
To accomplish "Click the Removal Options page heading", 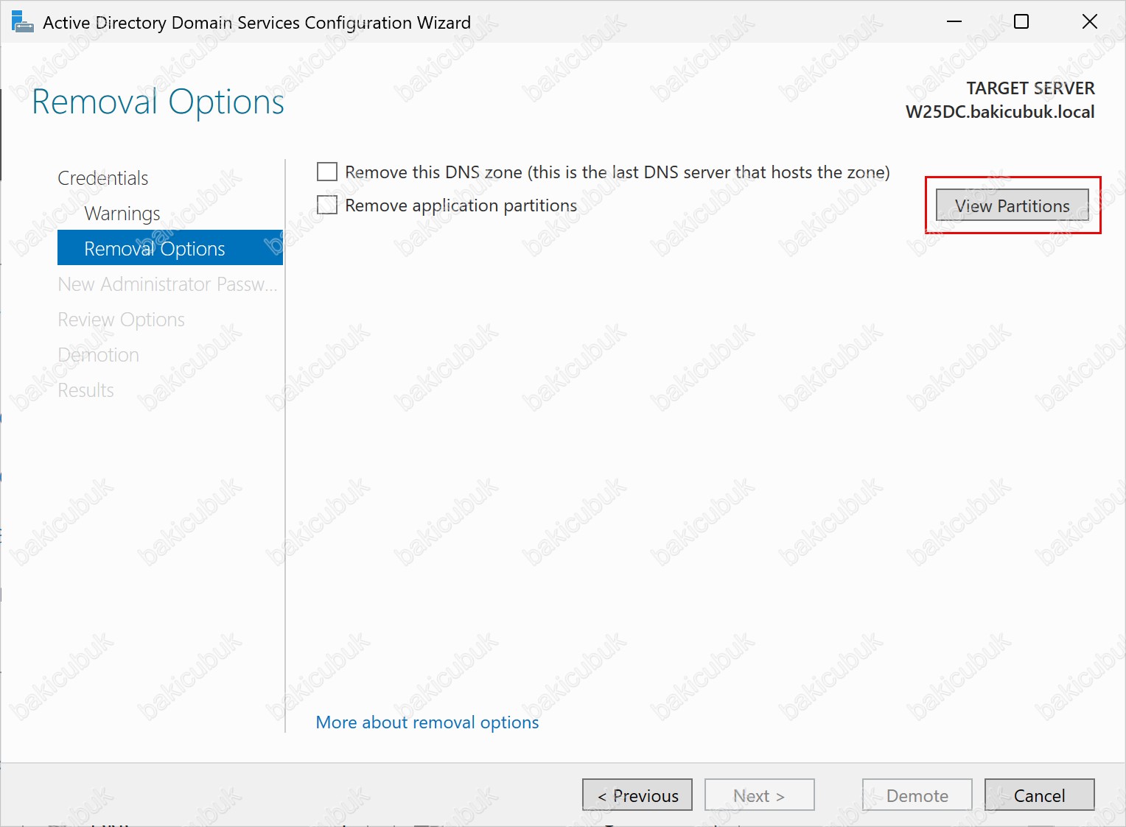I will point(158,102).
